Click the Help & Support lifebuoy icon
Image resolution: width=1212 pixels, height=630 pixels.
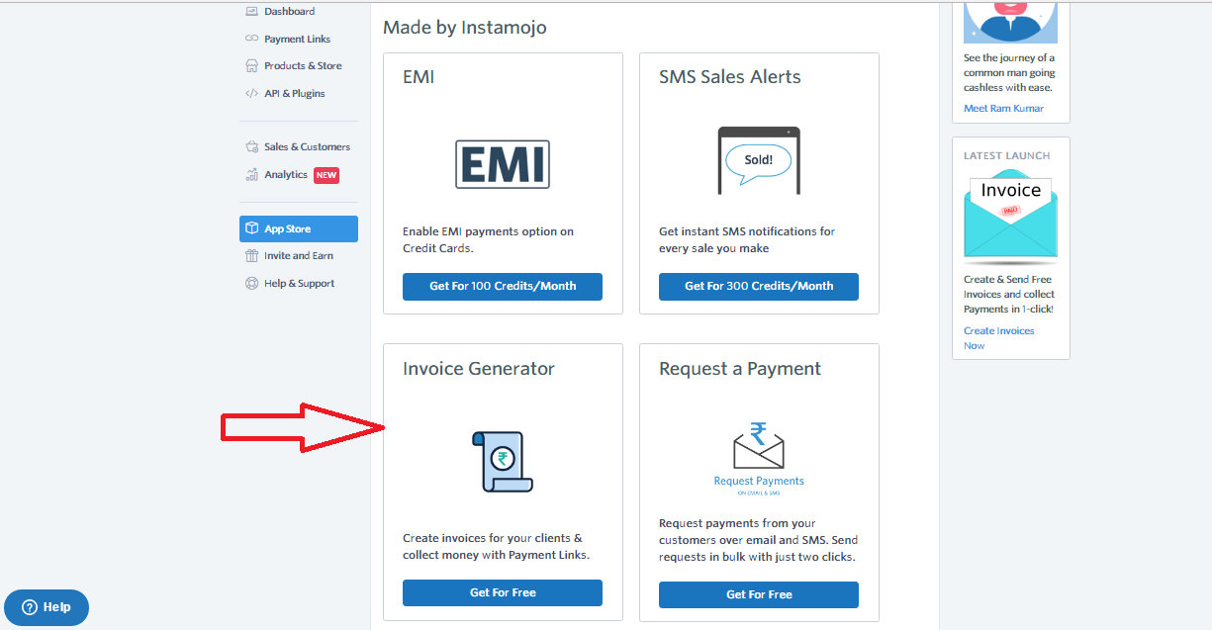(251, 284)
